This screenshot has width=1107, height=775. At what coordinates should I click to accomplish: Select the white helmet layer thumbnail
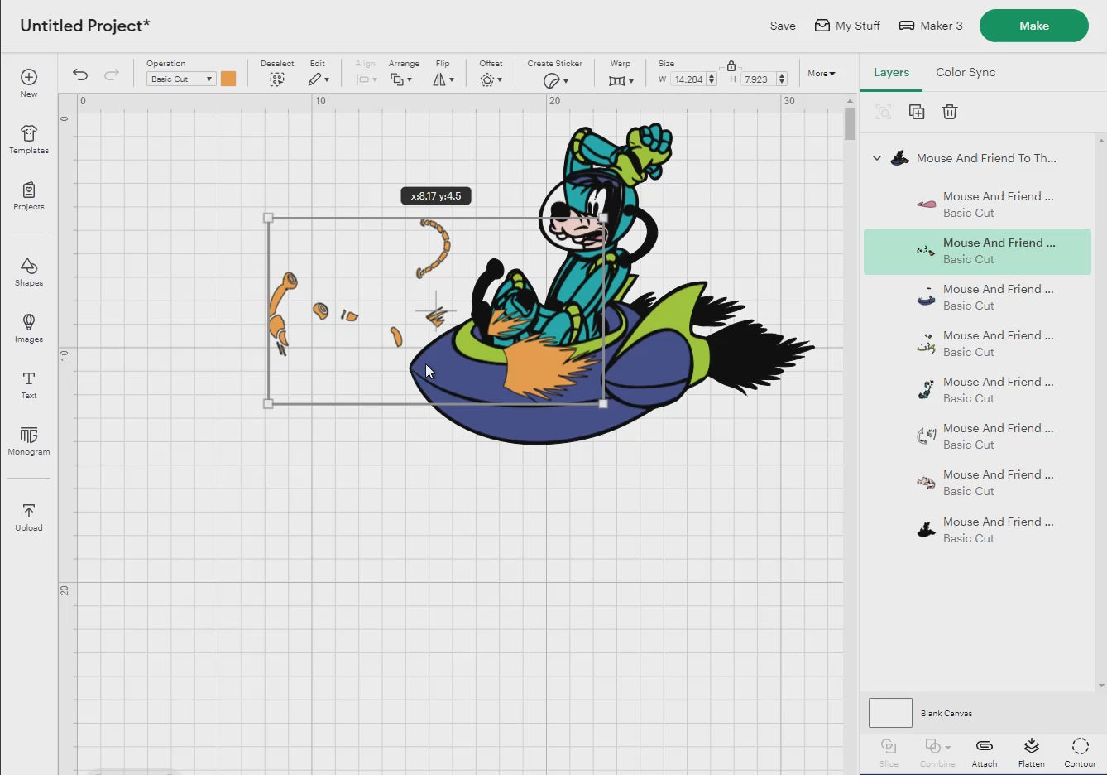pyautogui.click(x=927, y=436)
